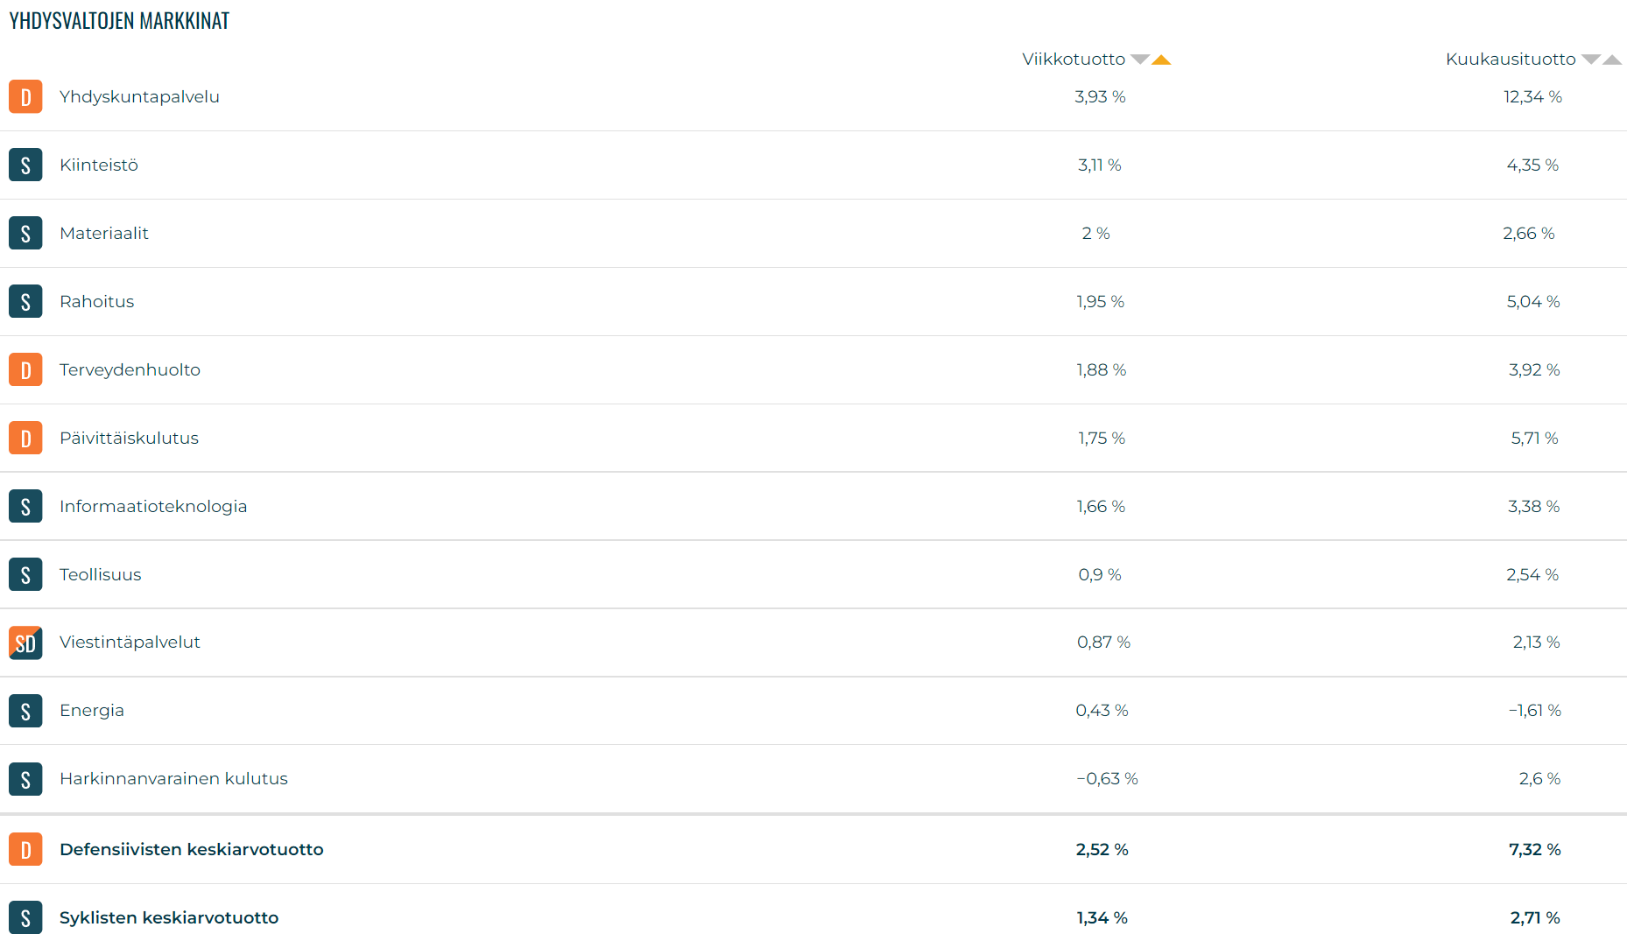
Task: Click the D icon beside Terveydenhuolto
Action: (25, 369)
